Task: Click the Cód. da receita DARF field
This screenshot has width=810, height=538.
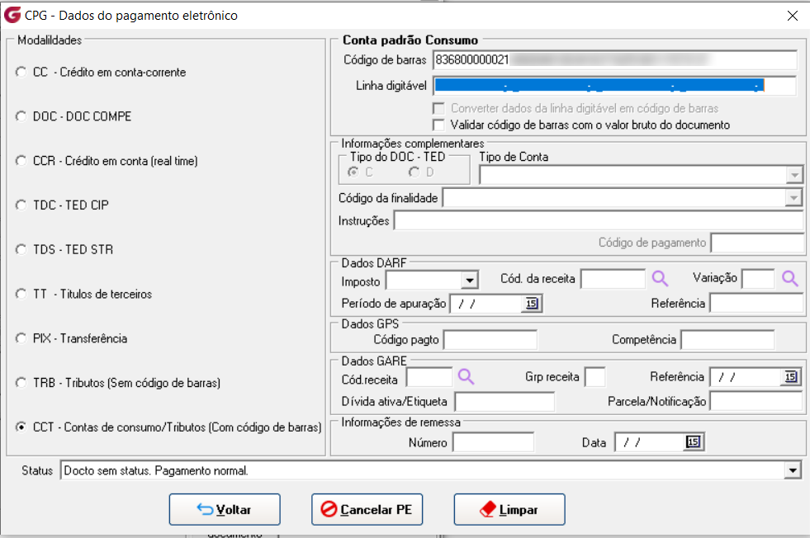Action: (613, 279)
